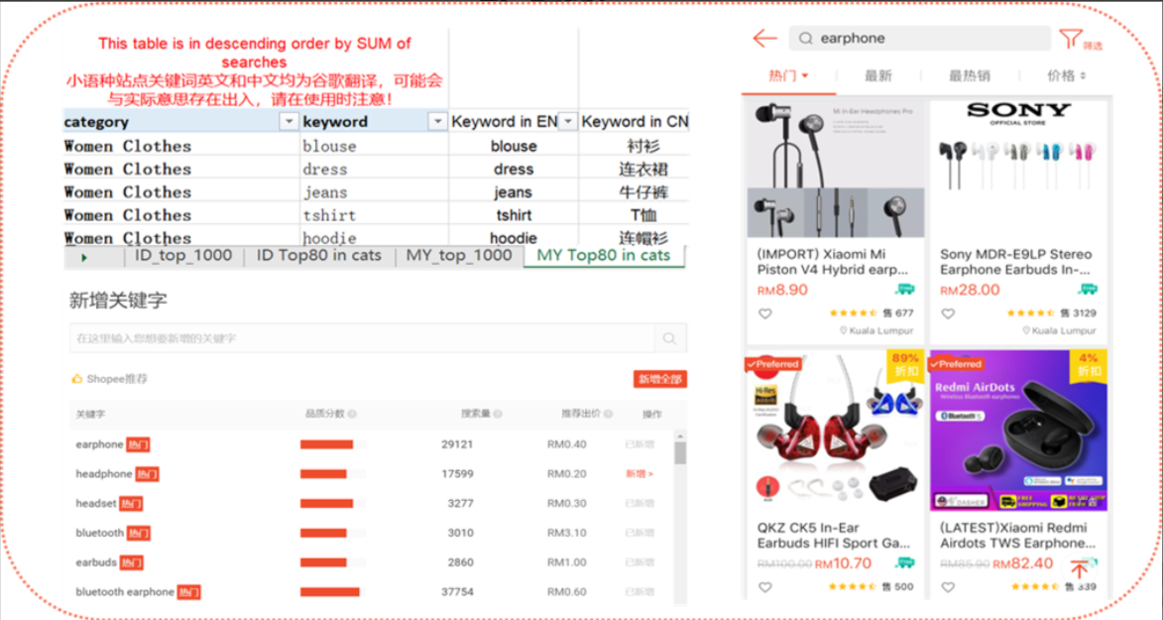The image size is (1163, 620).
Task: Open the category column filter dropdown
Action: click(289, 122)
